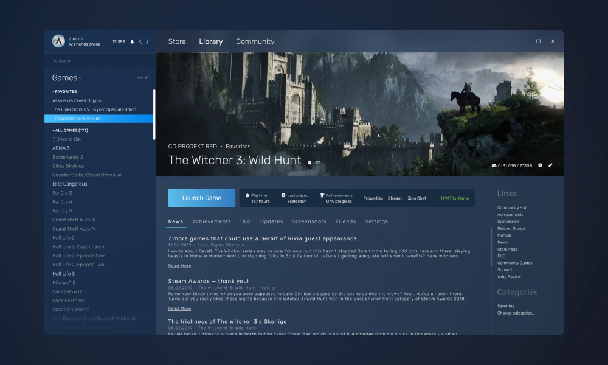This screenshot has height=365, width=608.
Task: Open 'The Irishness of The Witcher 3's Skellige' headline
Action: tap(227, 322)
